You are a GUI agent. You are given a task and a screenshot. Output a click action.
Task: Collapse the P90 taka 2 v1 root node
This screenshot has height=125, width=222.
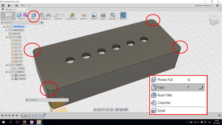(x=4, y=27)
